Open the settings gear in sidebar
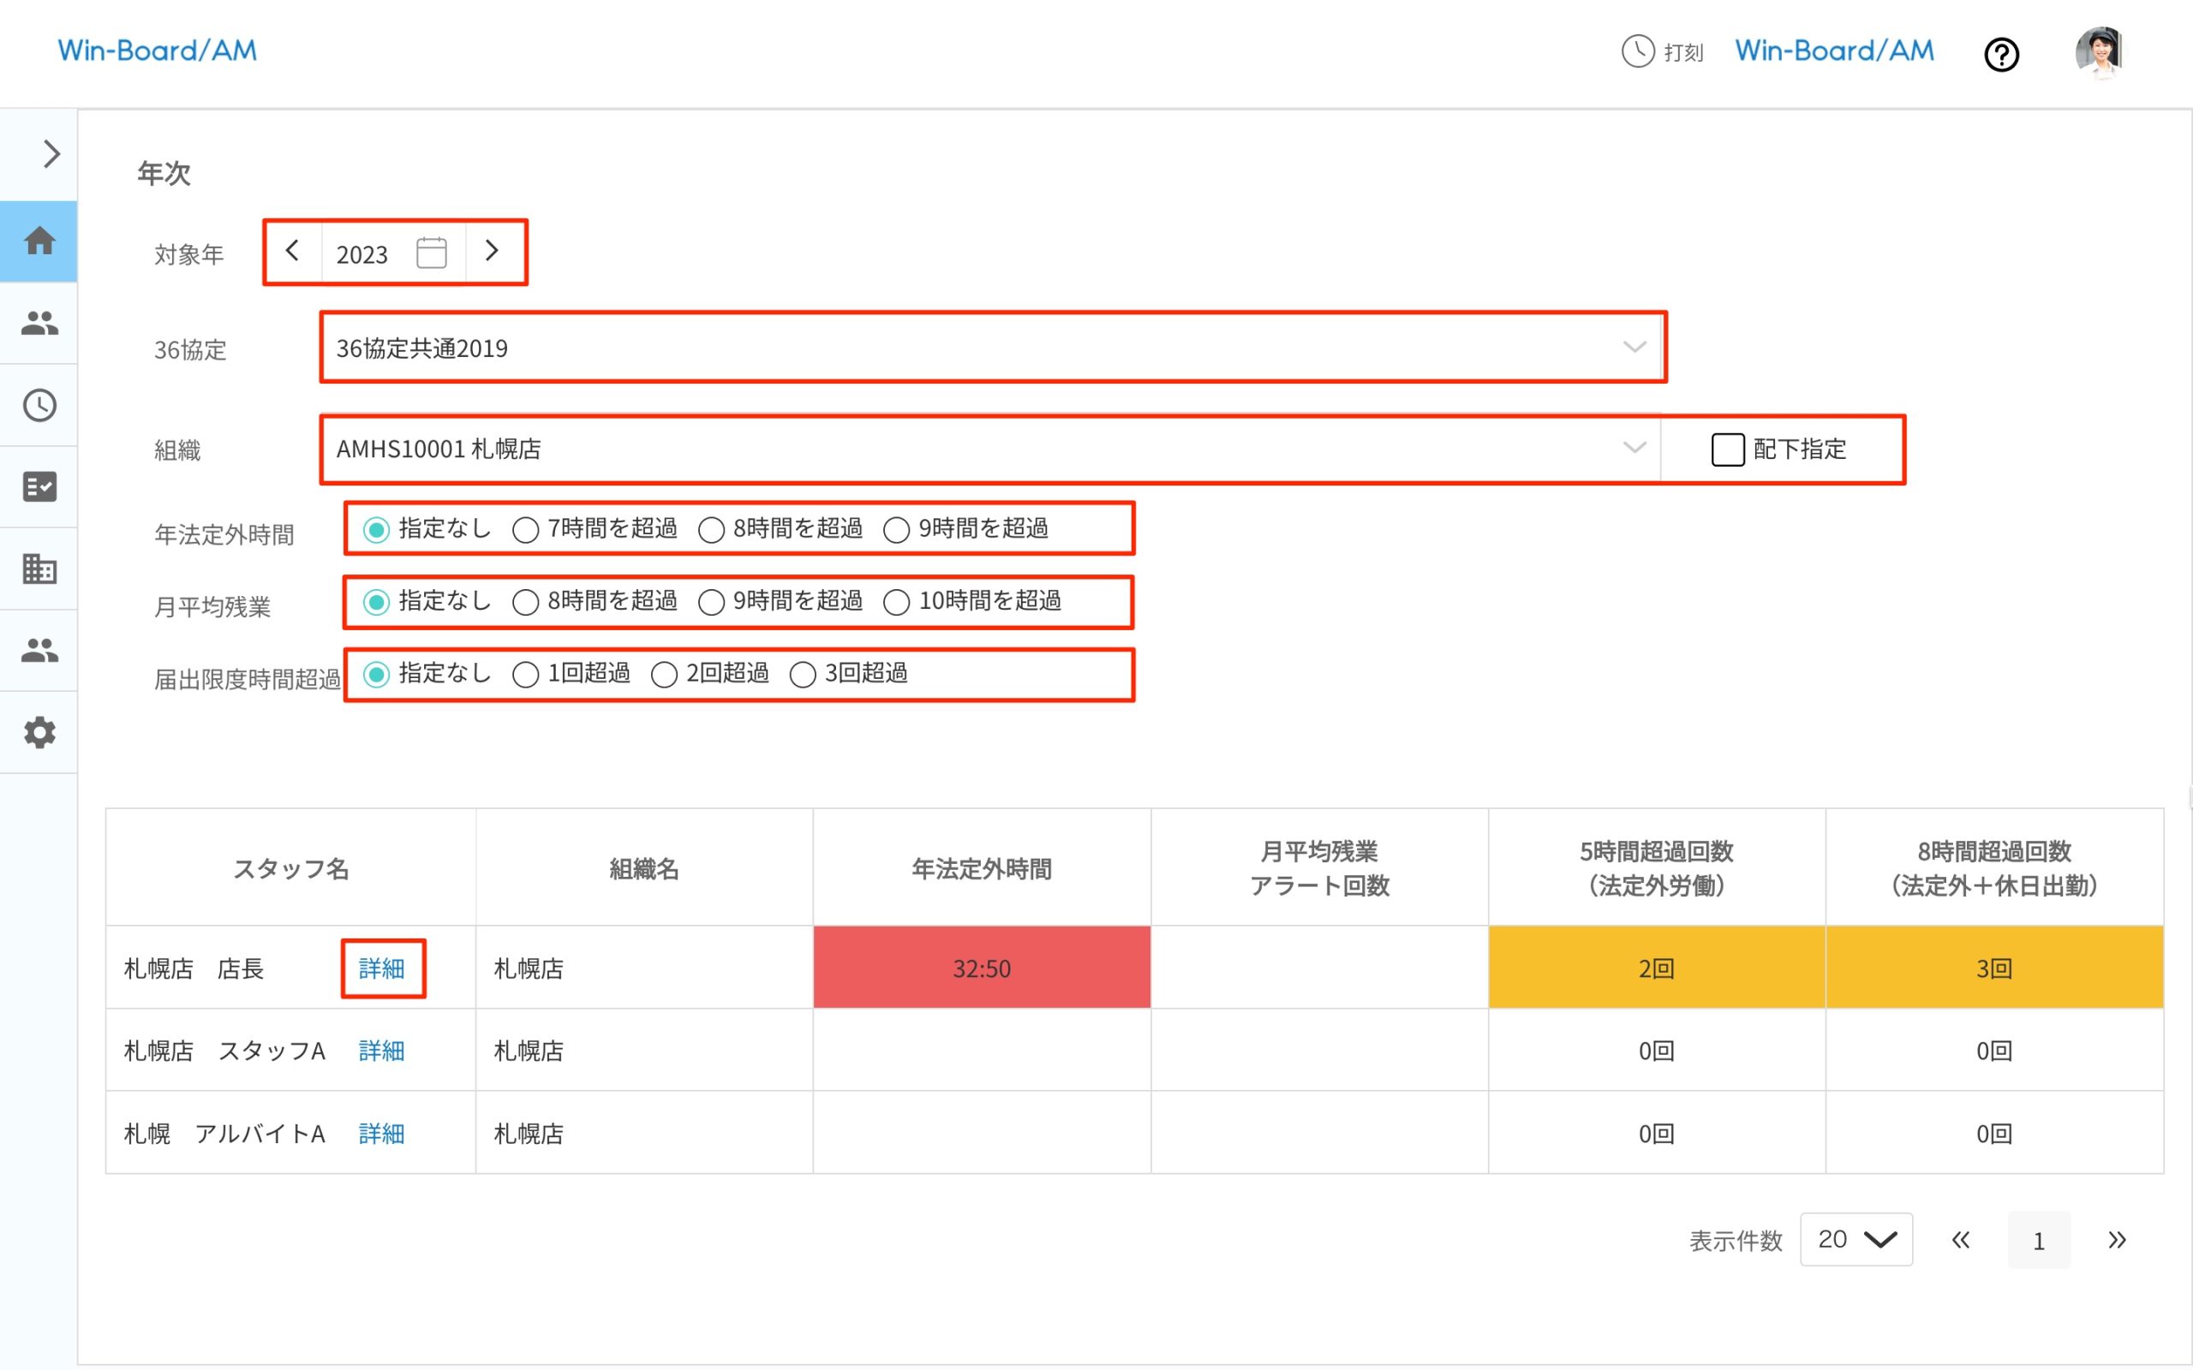Screen dimensions: 2193x1370 coord(39,732)
